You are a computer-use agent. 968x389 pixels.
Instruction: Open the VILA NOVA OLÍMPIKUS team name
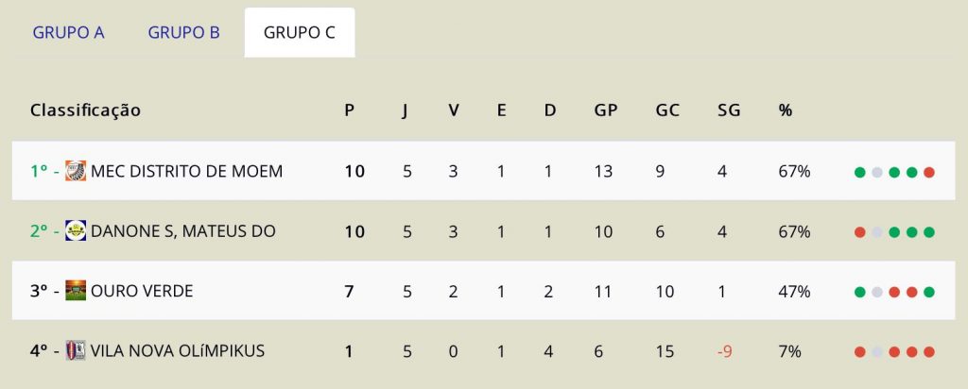(x=178, y=351)
